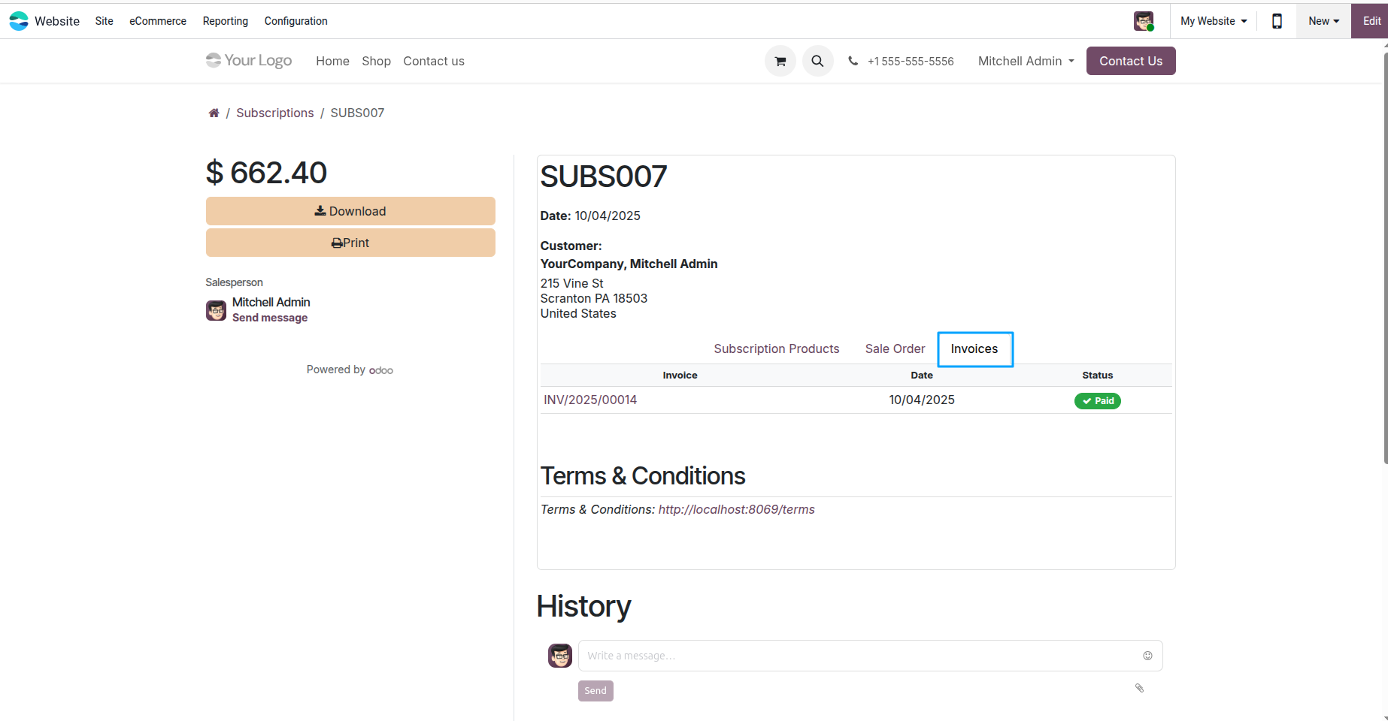Click the search magnifier icon

pos(817,62)
